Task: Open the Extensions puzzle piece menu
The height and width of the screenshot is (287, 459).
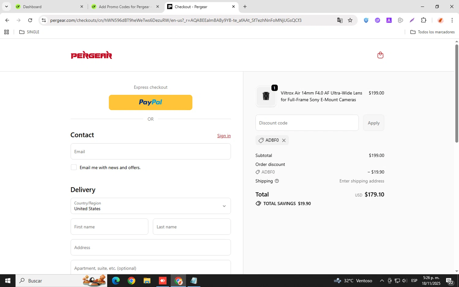Action: (424, 20)
